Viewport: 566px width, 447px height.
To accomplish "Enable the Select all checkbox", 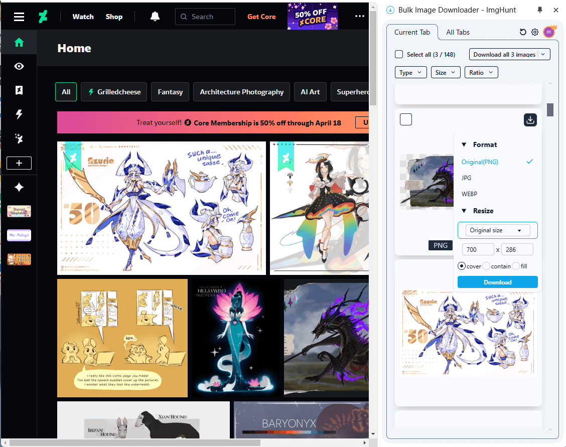I will click(399, 54).
